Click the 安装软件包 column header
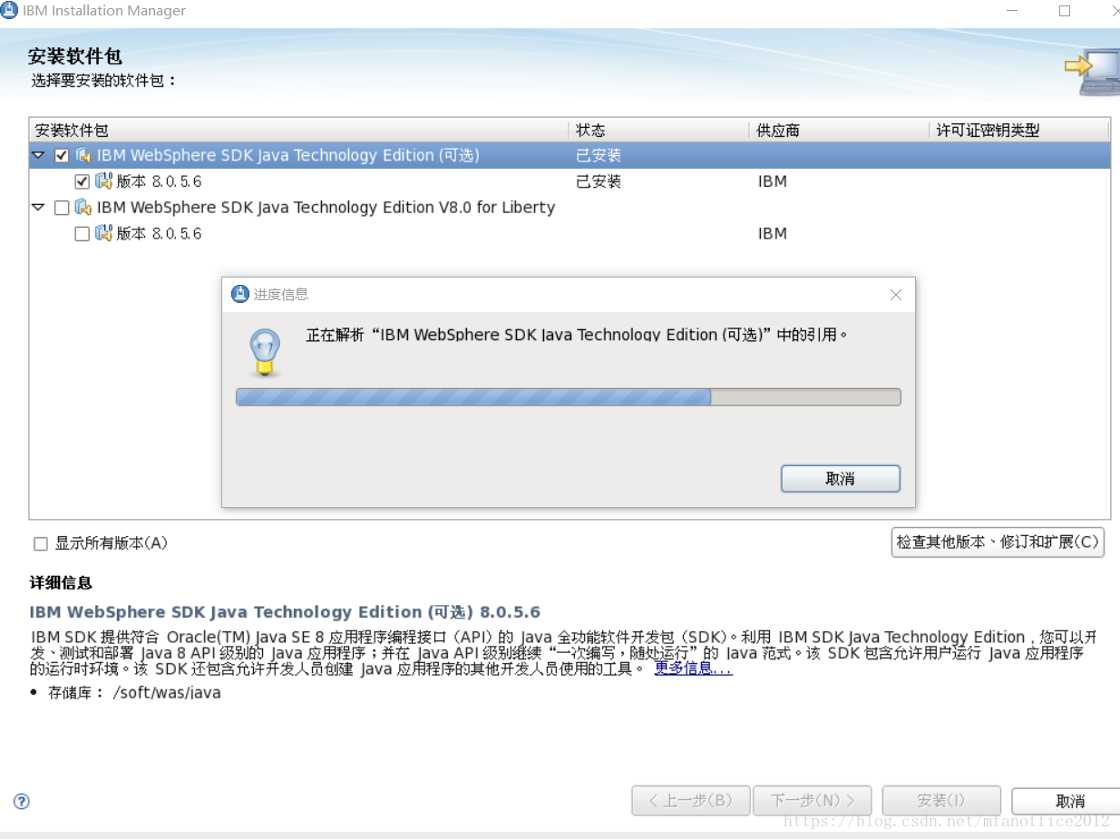Image resolution: width=1120 pixels, height=839 pixels. pyautogui.click(x=299, y=131)
